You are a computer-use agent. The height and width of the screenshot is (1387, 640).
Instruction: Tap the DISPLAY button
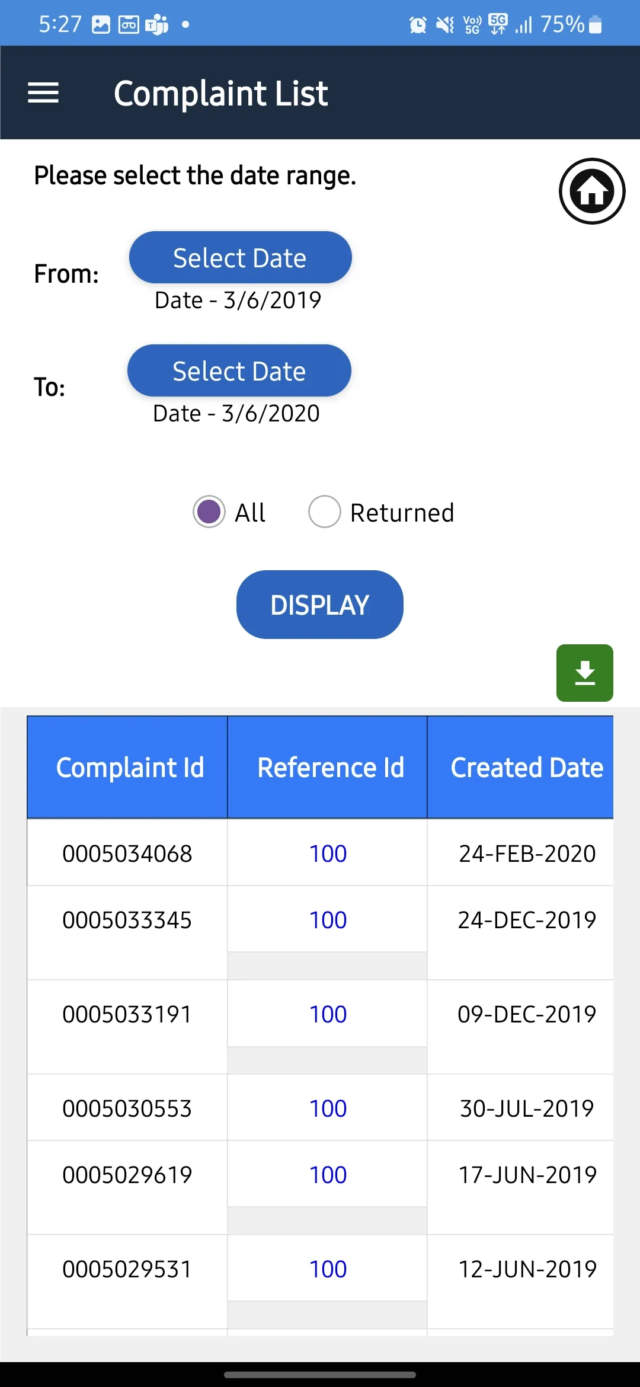pos(320,605)
